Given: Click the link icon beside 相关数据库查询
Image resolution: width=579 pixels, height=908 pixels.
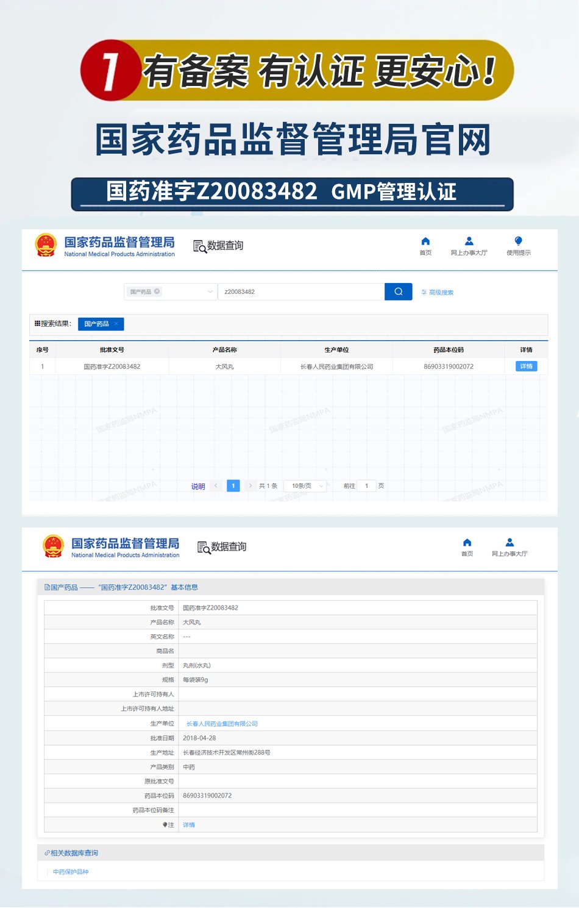Looking at the screenshot, I should coord(47,853).
